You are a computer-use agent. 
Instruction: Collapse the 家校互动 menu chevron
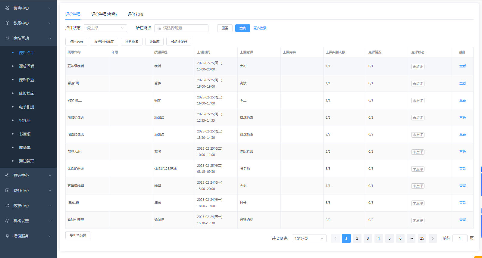tap(50, 38)
